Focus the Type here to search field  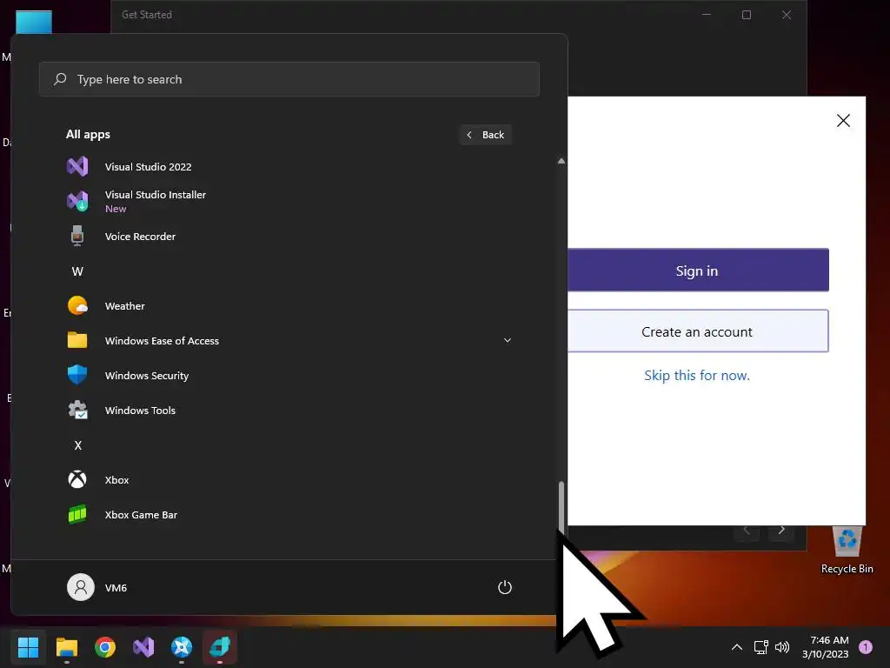coord(289,79)
